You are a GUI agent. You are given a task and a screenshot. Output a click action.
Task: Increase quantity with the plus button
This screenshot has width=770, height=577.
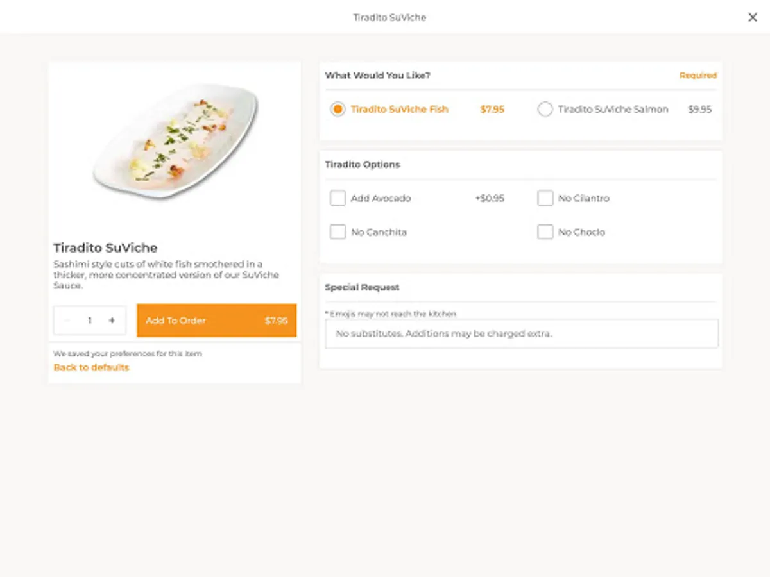click(112, 321)
